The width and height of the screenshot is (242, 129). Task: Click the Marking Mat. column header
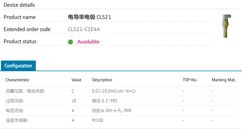[x=224, y=80]
